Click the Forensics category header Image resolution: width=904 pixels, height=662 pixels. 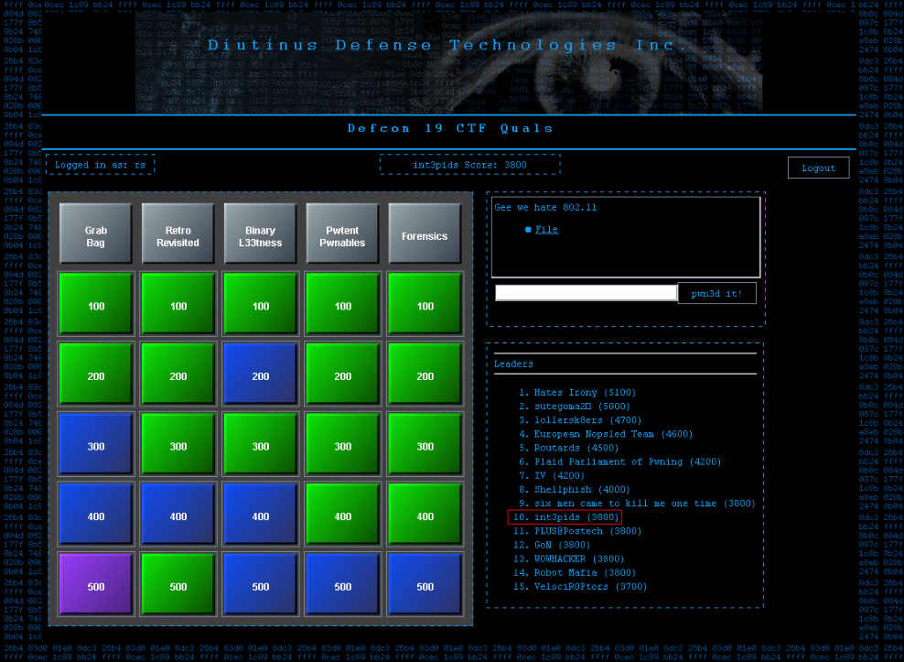click(x=425, y=233)
